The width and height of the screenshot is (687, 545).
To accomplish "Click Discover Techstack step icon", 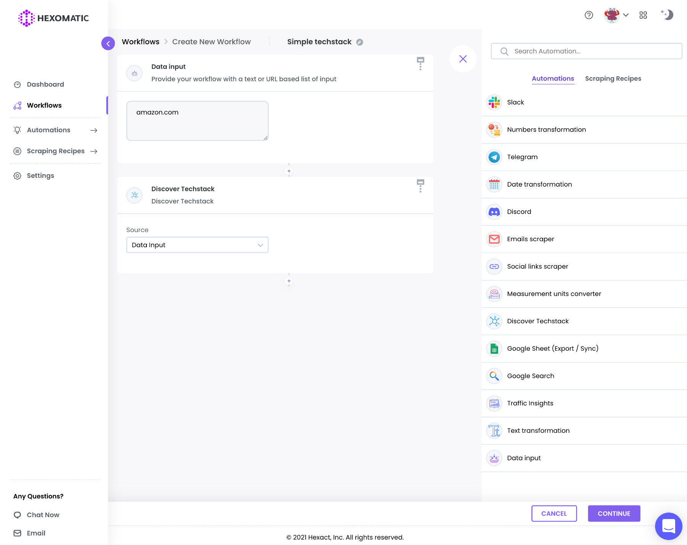I will coord(134,195).
